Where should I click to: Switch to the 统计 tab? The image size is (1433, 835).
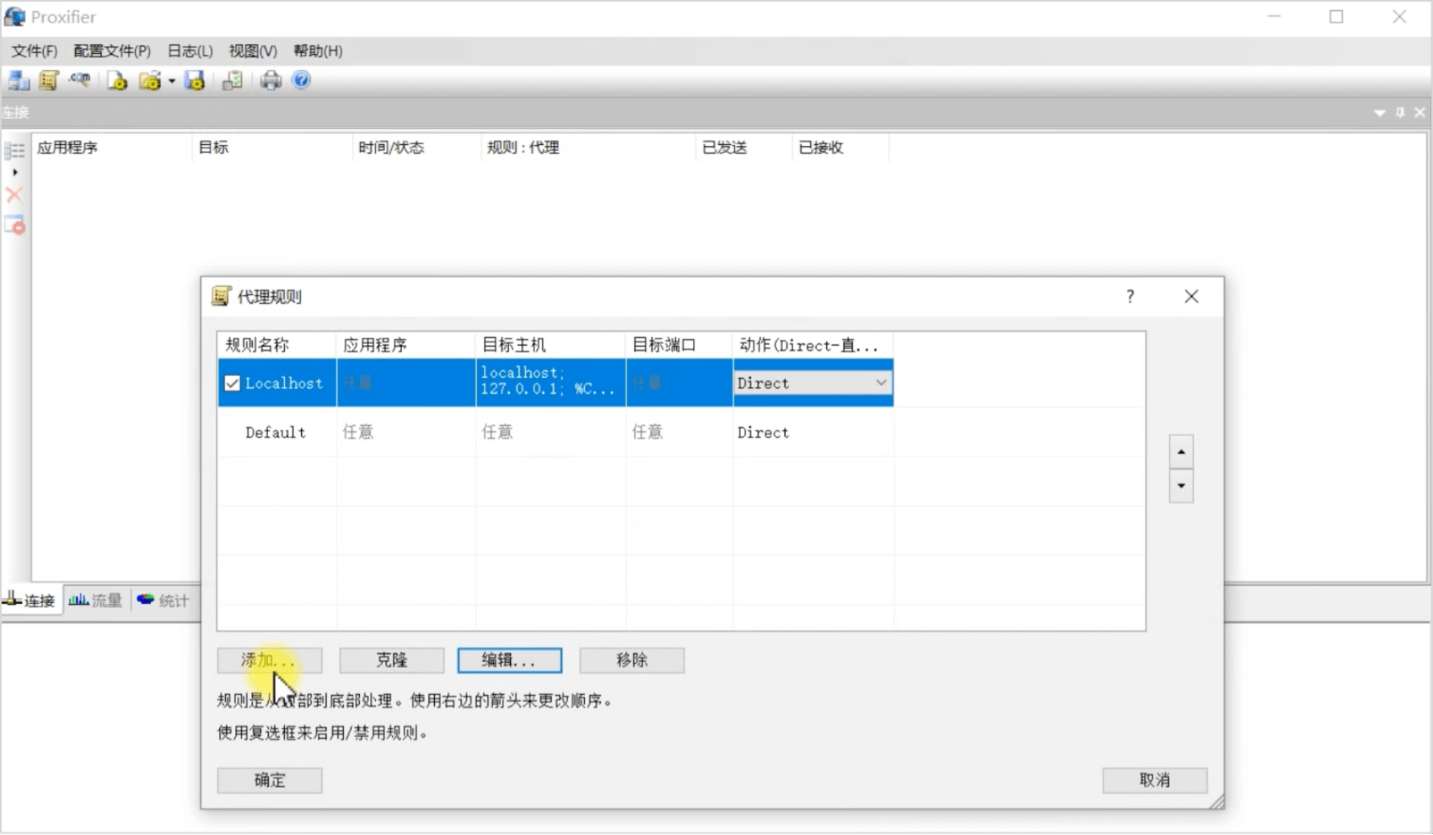(164, 601)
